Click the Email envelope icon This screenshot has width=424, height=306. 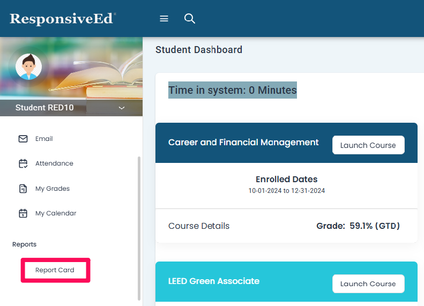pos(23,139)
